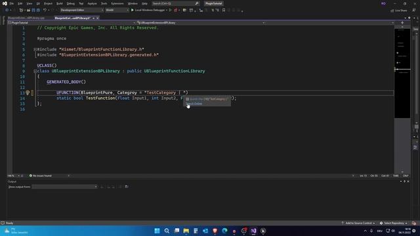
Task: Click the search magnifier icon
Action: [197, 3]
